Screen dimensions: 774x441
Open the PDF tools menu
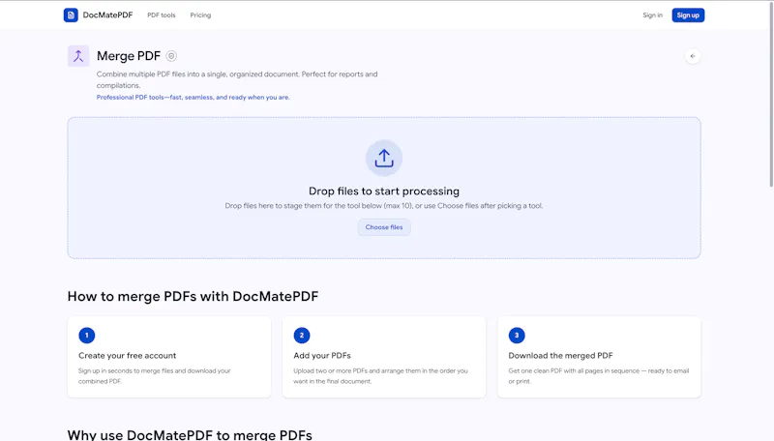[x=162, y=15]
